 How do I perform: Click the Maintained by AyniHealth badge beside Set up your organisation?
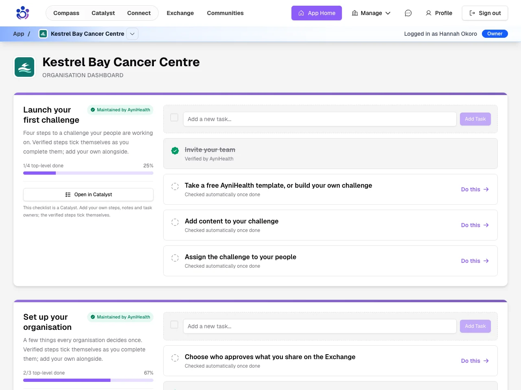tap(120, 317)
